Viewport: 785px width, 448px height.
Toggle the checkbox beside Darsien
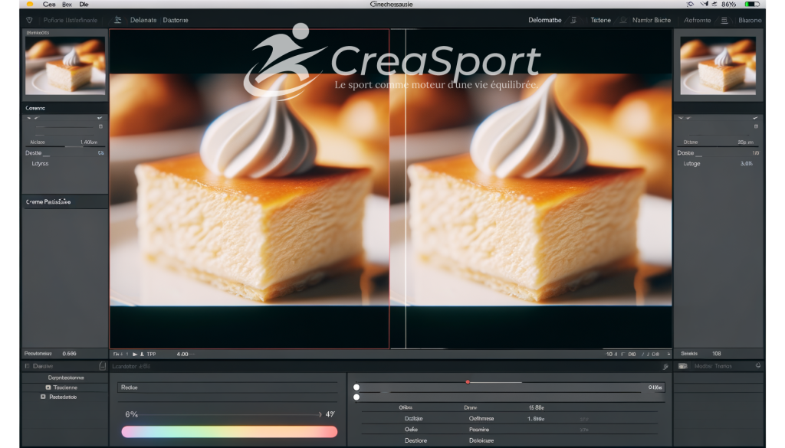point(28,367)
